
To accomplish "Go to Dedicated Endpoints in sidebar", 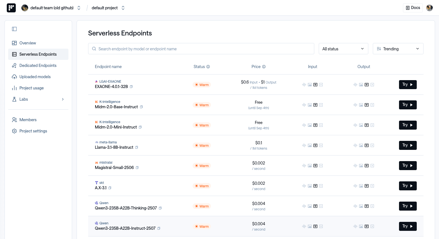I will click(x=38, y=66).
